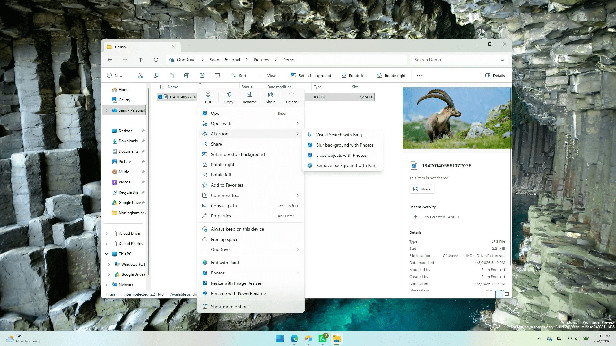The height and width of the screenshot is (346, 616).
Task: Toggle the Details pane
Action: pos(495,76)
